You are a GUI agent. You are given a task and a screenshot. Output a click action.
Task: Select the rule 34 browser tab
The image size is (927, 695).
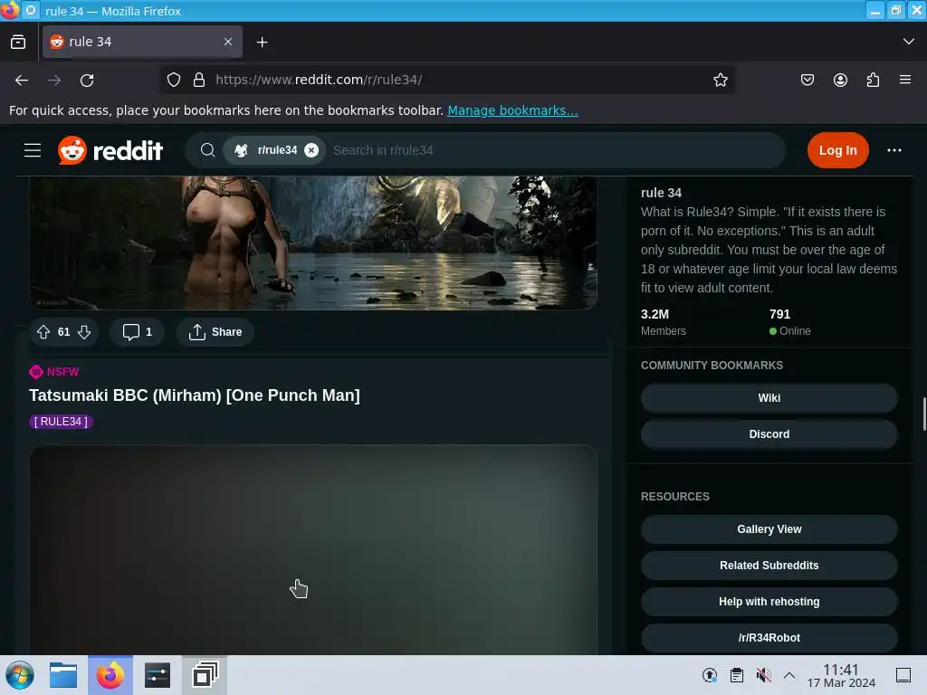142,42
